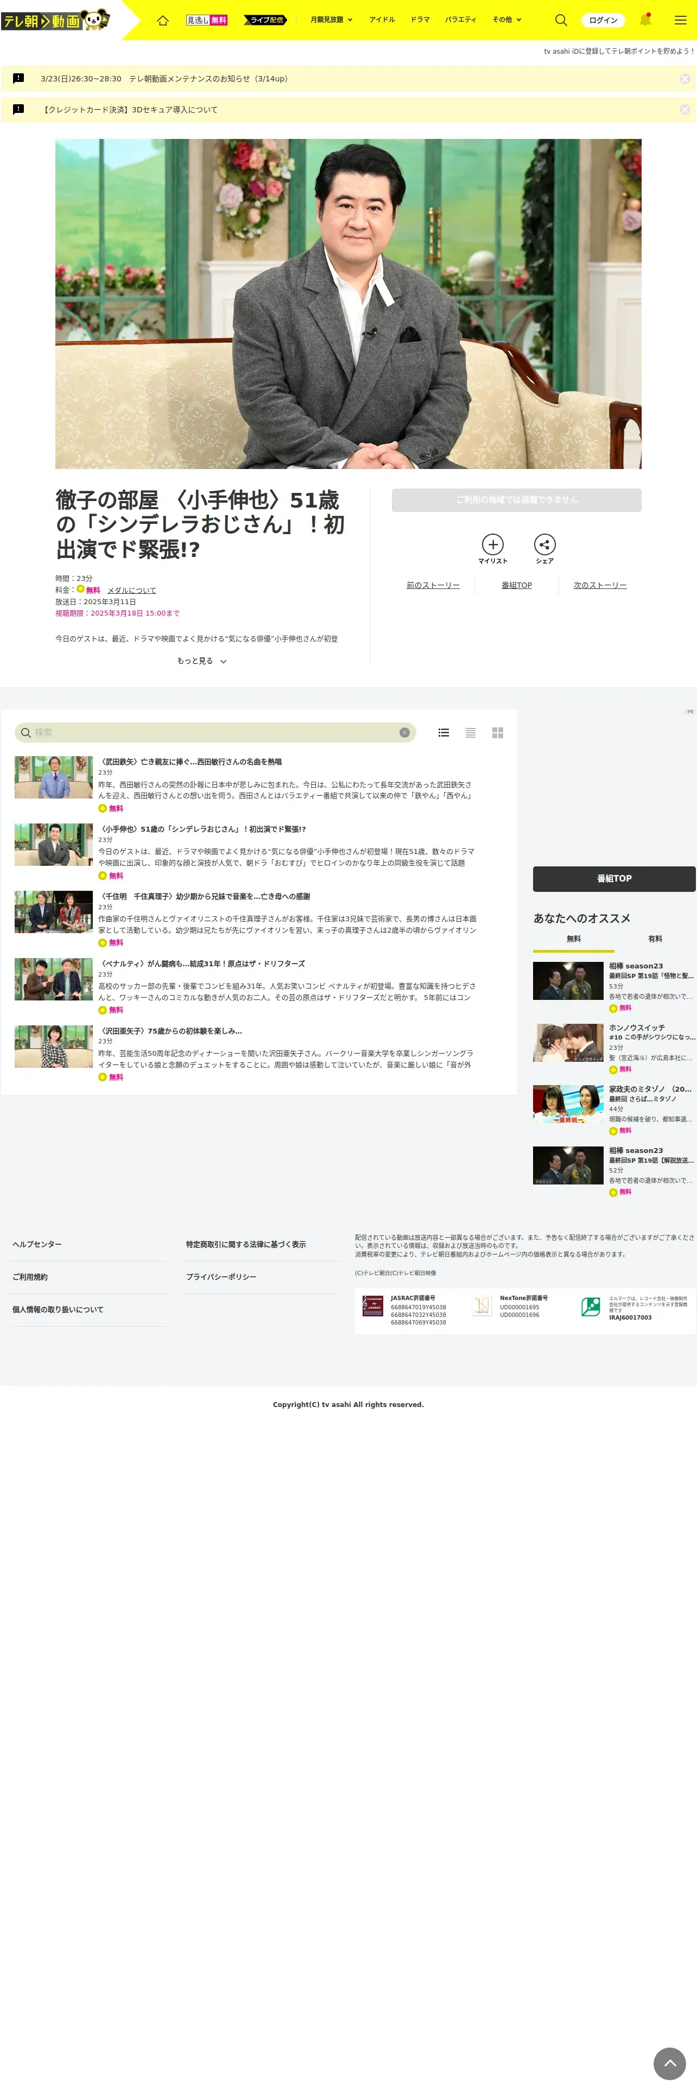Expand the その他 dropdown menu
The height and width of the screenshot is (2091, 697).
pyautogui.click(x=507, y=20)
